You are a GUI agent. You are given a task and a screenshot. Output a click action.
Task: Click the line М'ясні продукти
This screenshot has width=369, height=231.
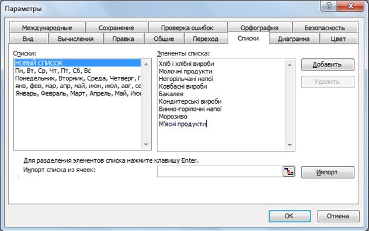coord(182,124)
